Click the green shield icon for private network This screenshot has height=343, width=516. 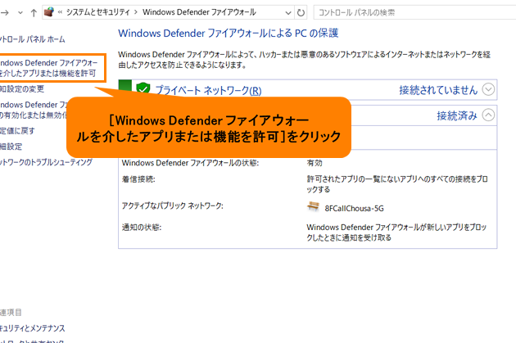click(x=143, y=89)
